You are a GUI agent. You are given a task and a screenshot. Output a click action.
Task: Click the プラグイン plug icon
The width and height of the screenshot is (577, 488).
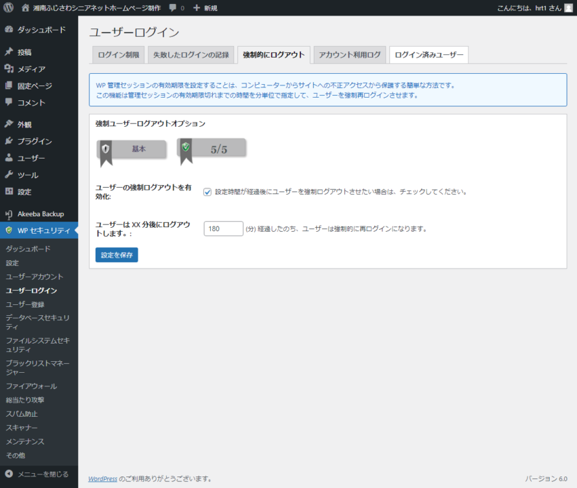[x=9, y=141]
